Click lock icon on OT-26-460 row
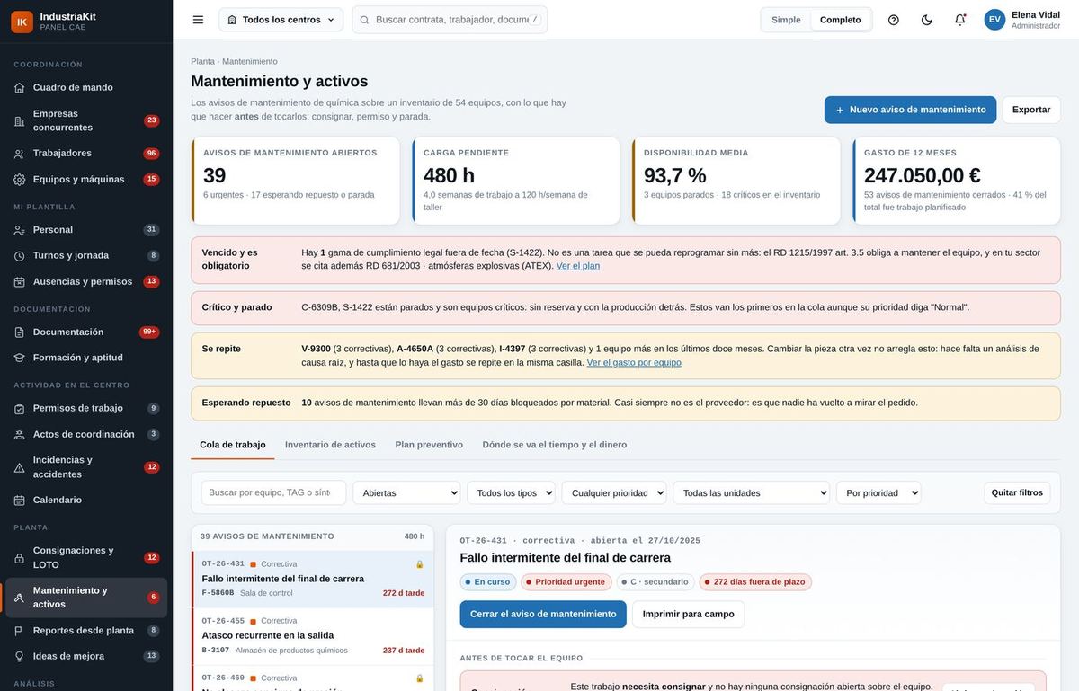 point(419,678)
